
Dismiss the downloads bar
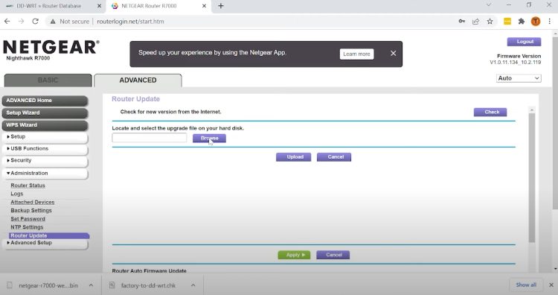551,285
